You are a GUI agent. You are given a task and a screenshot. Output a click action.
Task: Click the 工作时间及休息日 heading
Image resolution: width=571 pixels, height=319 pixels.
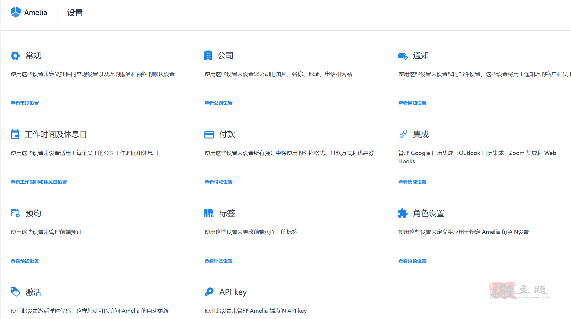(56, 134)
